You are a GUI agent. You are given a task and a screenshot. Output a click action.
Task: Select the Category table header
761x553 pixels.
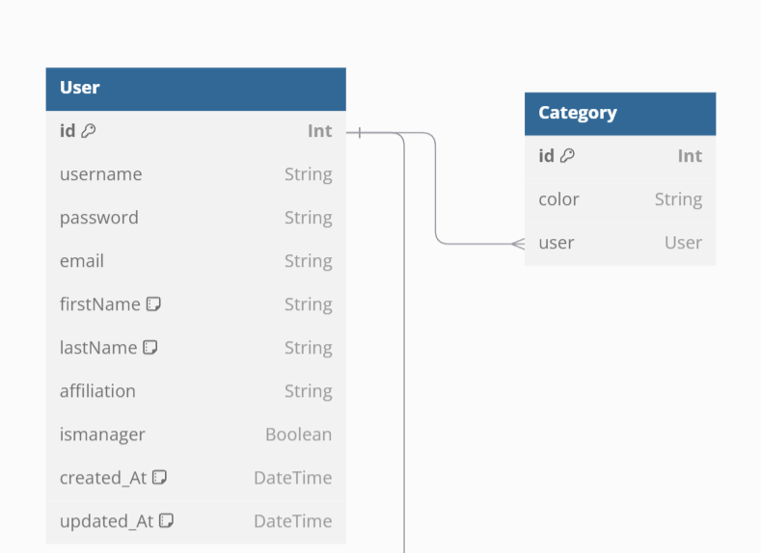pyautogui.click(x=619, y=114)
